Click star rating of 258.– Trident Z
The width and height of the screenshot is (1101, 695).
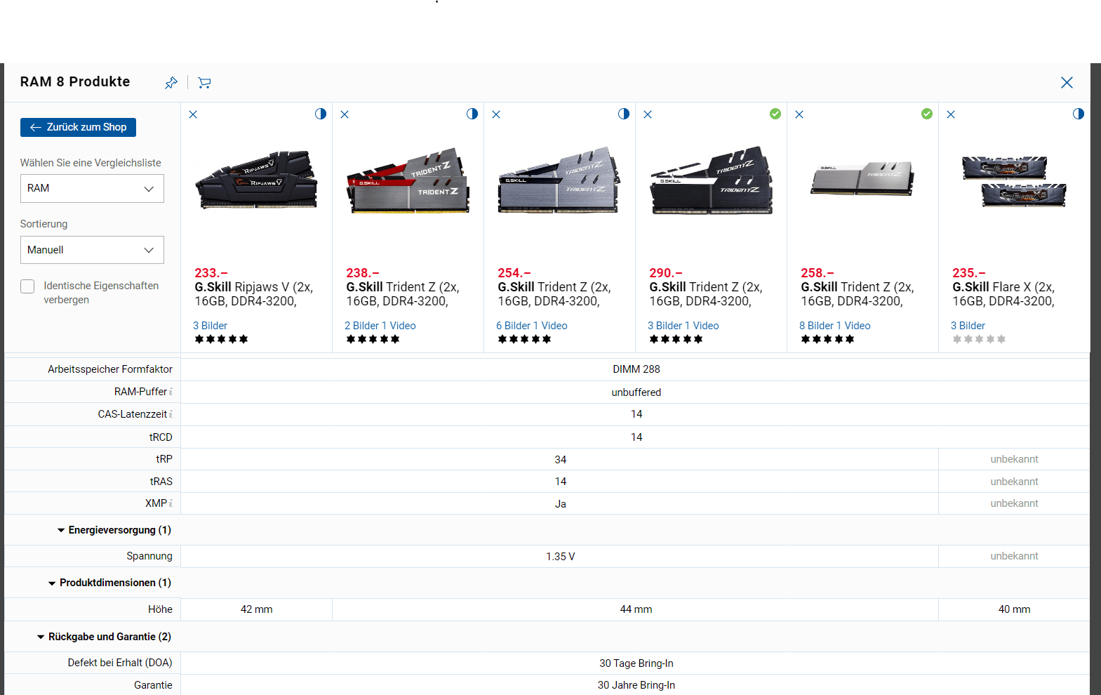827,339
